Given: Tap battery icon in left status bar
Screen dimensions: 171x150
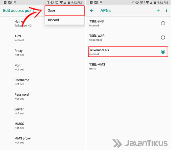Looking at the screenshot, I should point(69,2).
